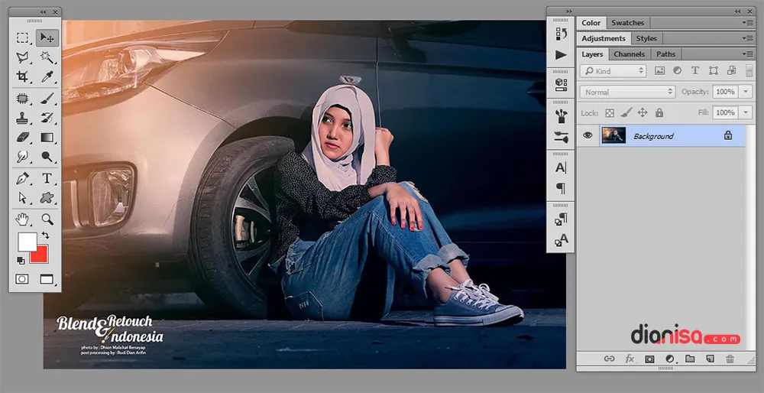Select the Patch healing tool
This screenshot has height=393, width=764.
coord(22,98)
